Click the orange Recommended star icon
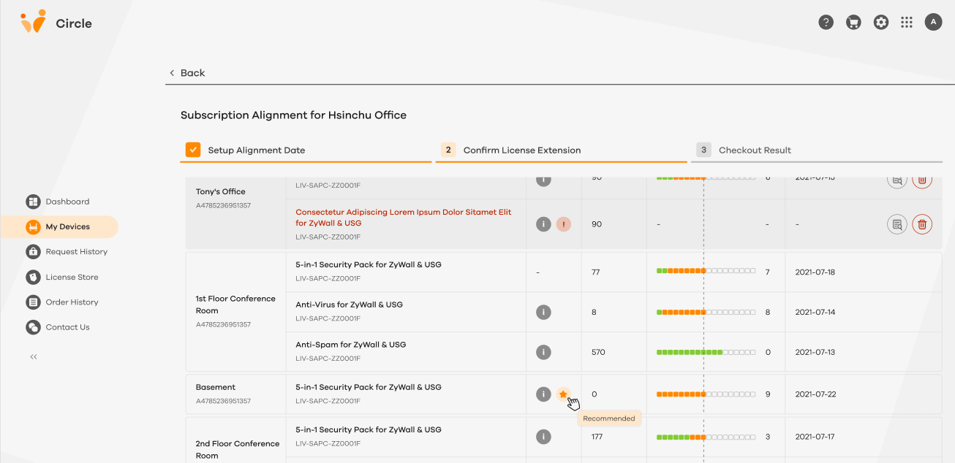This screenshot has width=955, height=463. (x=563, y=394)
